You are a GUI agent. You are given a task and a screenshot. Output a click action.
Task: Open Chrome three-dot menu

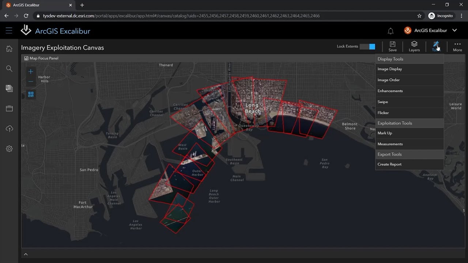pyautogui.click(x=461, y=16)
